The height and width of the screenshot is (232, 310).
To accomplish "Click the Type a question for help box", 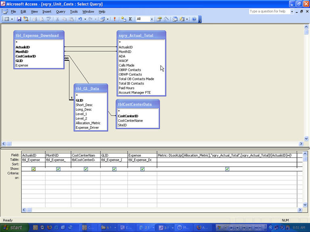I will click(269, 12).
